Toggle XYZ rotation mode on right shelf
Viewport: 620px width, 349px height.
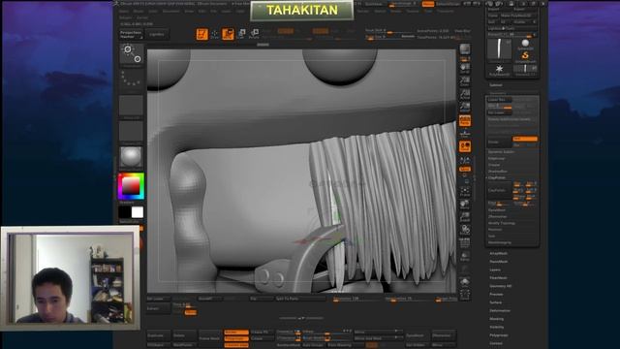click(465, 170)
